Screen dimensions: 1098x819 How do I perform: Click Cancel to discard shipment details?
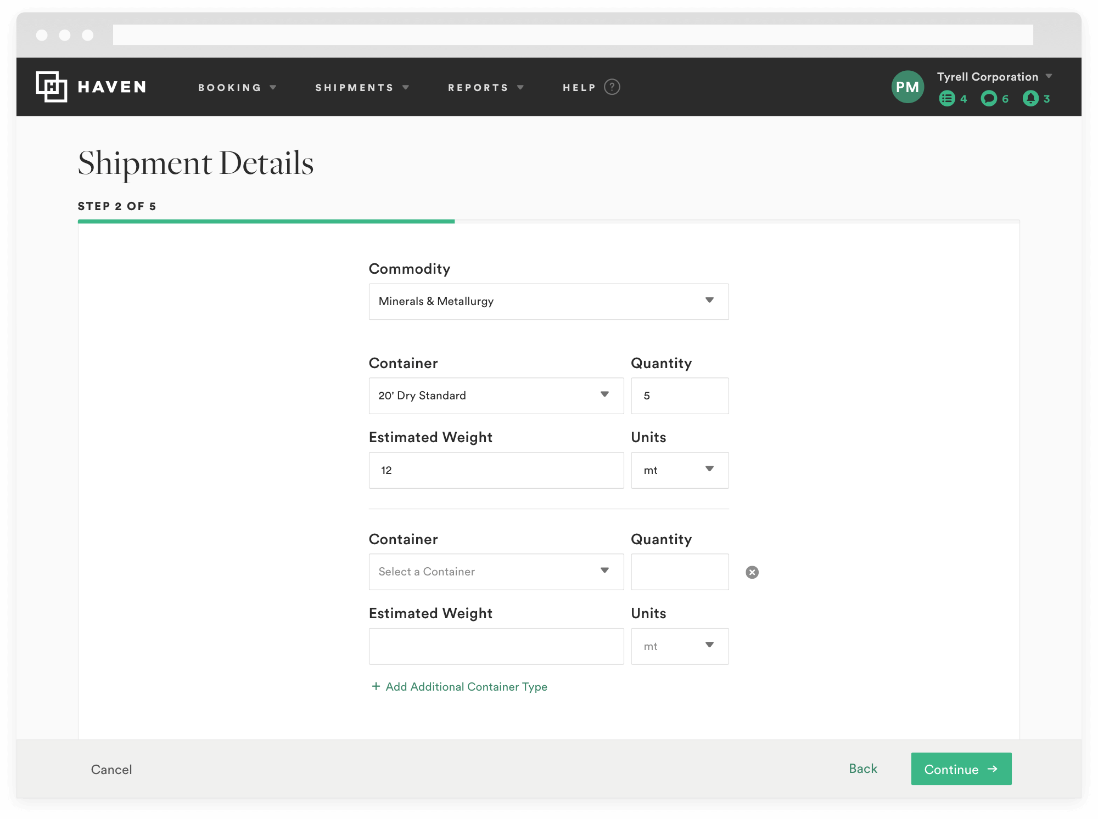pos(111,769)
